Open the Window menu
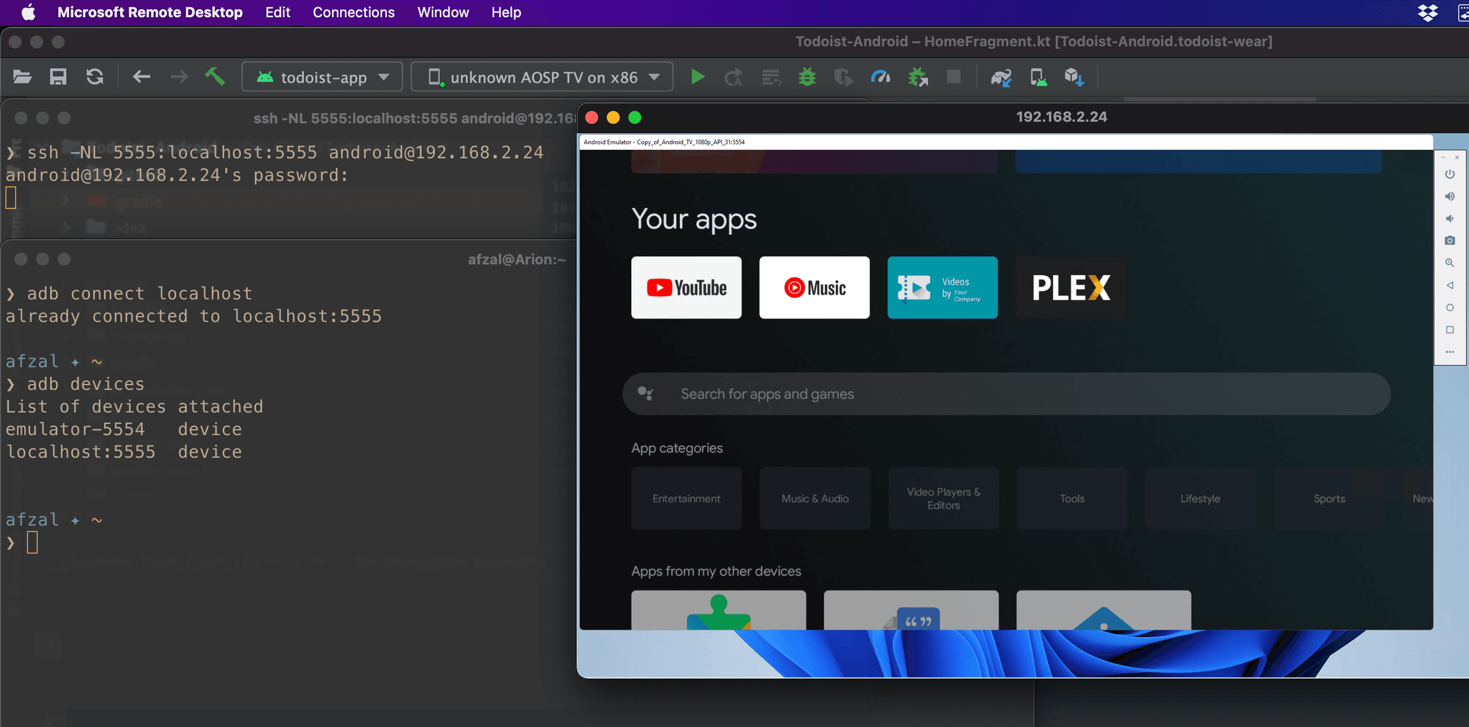1469x727 pixels. coord(443,12)
